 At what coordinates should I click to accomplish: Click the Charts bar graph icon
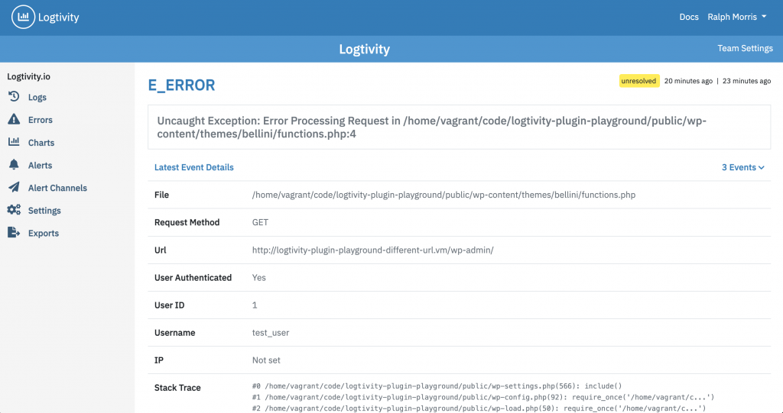[14, 142]
